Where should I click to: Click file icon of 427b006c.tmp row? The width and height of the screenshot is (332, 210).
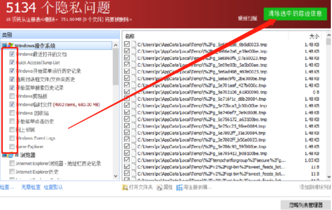pyautogui.click(x=134, y=85)
